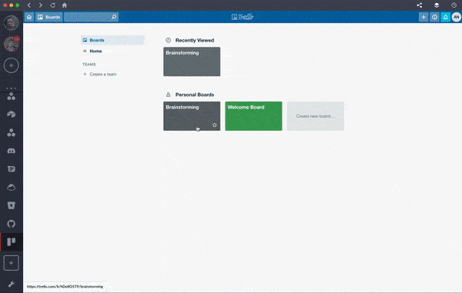The width and height of the screenshot is (462, 293).
Task: Open Brainstorming under Recently Viewed
Action: point(192,62)
